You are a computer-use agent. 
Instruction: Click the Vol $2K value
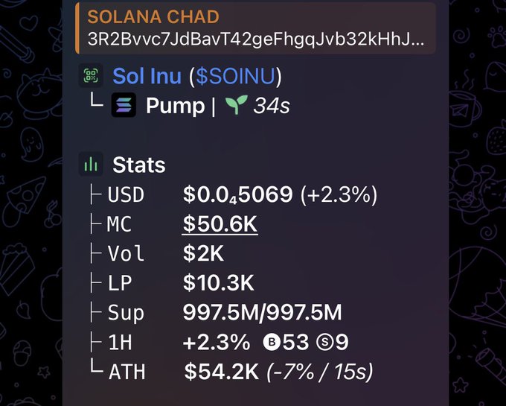[203, 253]
